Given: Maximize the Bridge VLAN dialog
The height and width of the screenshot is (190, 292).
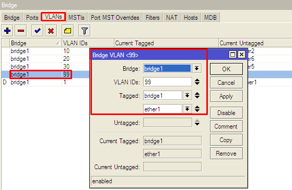Looking at the screenshot, I should 232,55.
